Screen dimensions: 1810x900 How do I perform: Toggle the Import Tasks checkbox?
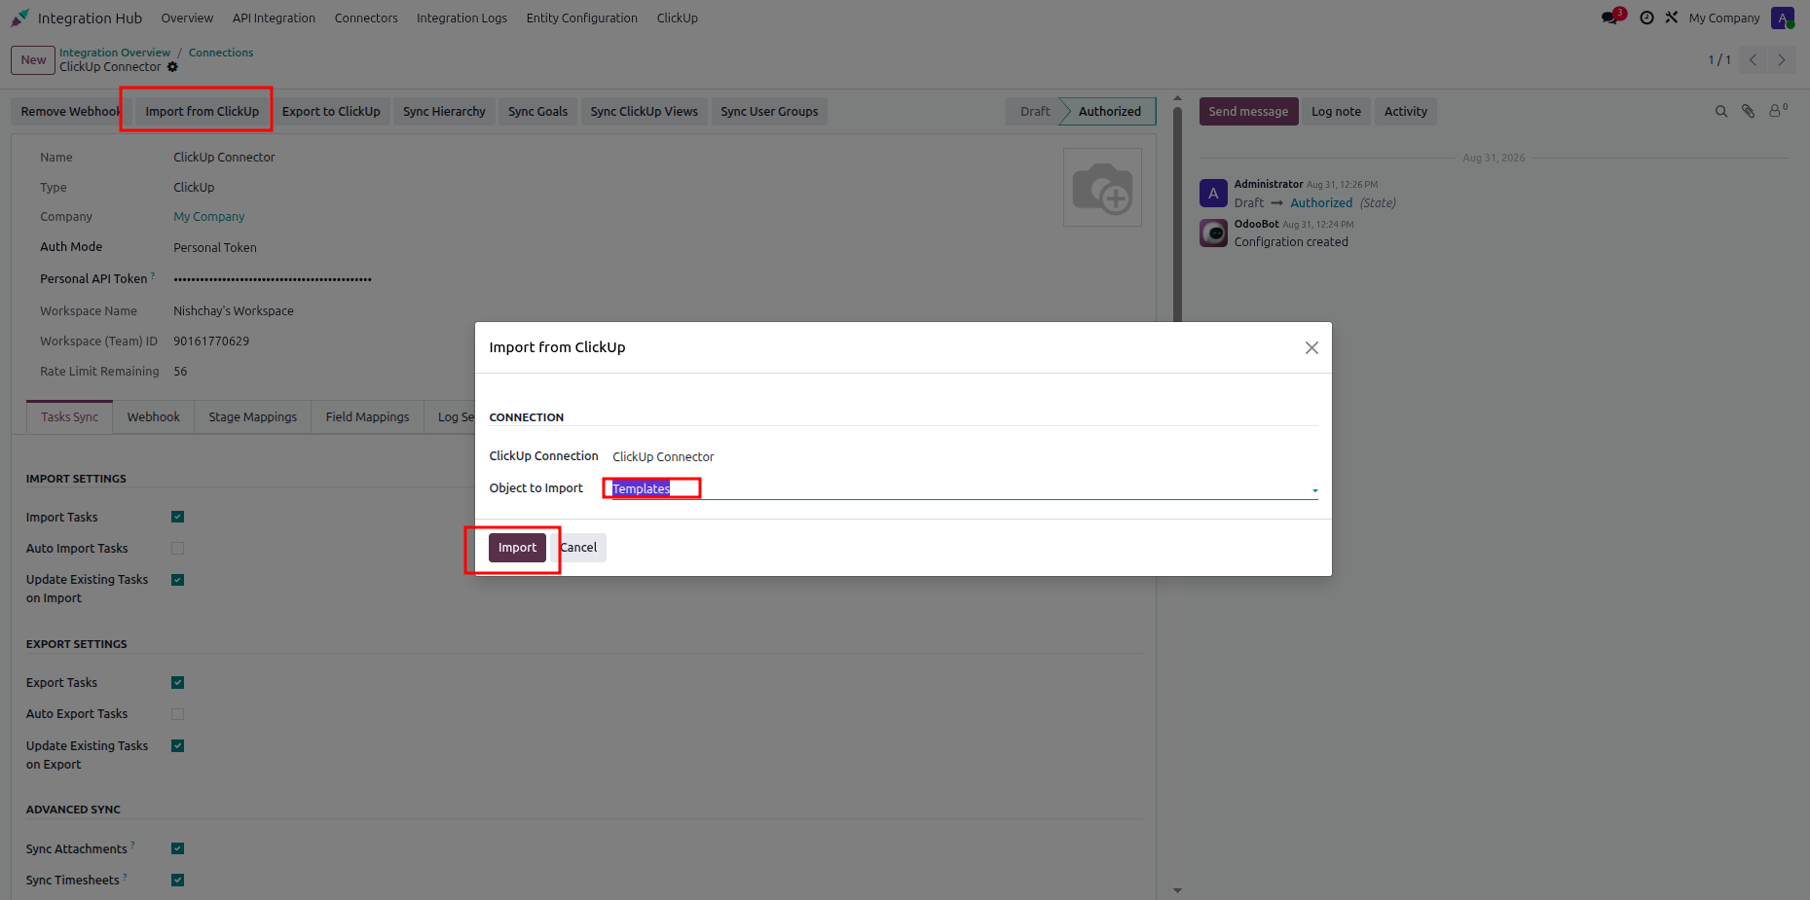(177, 517)
